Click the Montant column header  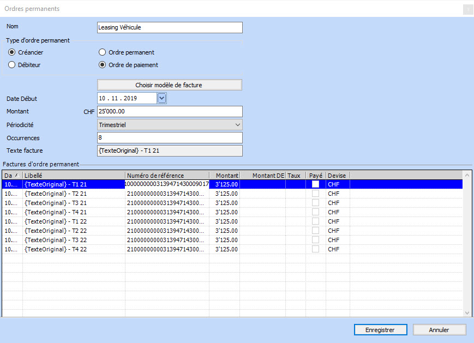coord(224,176)
